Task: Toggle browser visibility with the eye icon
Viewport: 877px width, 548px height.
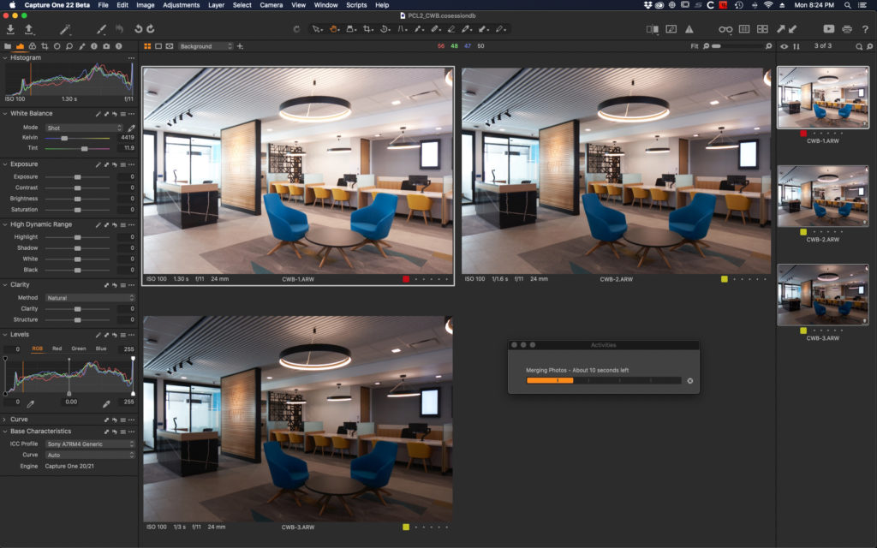Action: (785, 46)
